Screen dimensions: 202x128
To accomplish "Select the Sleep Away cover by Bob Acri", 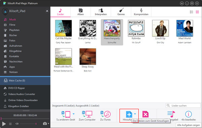I will 88,57.
